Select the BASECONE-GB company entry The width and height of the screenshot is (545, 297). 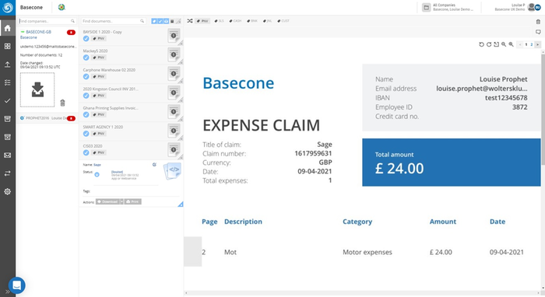click(38, 32)
